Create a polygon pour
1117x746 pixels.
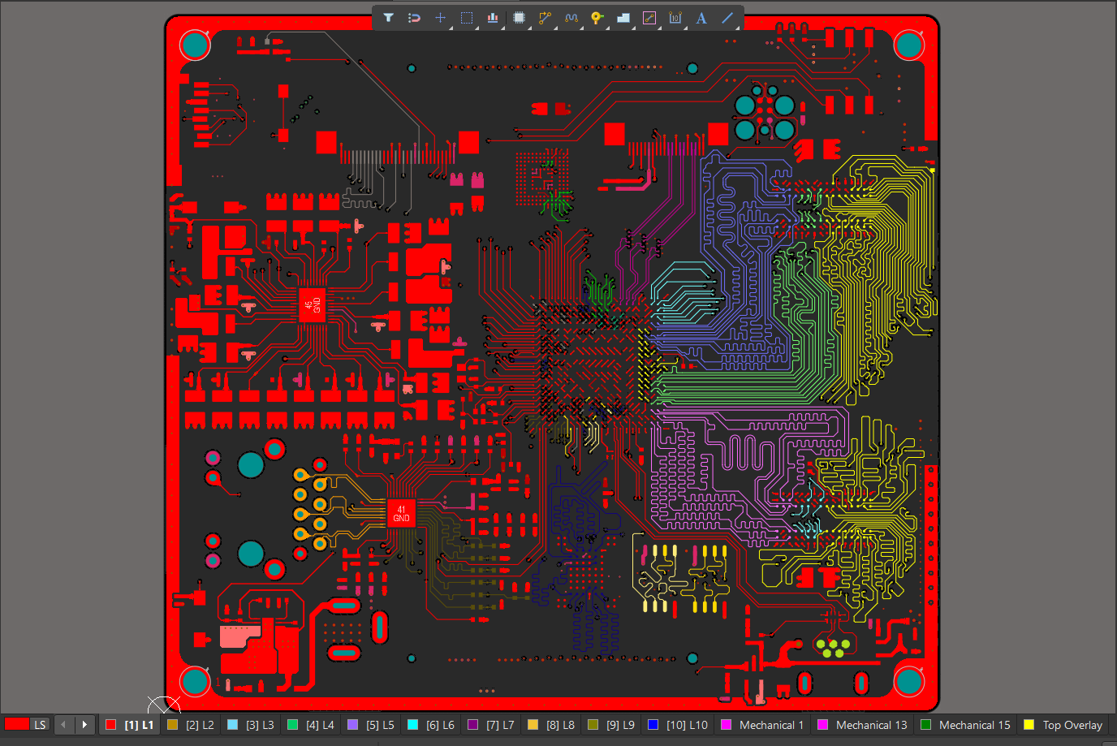pyautogui.click(x=623, y=18)
